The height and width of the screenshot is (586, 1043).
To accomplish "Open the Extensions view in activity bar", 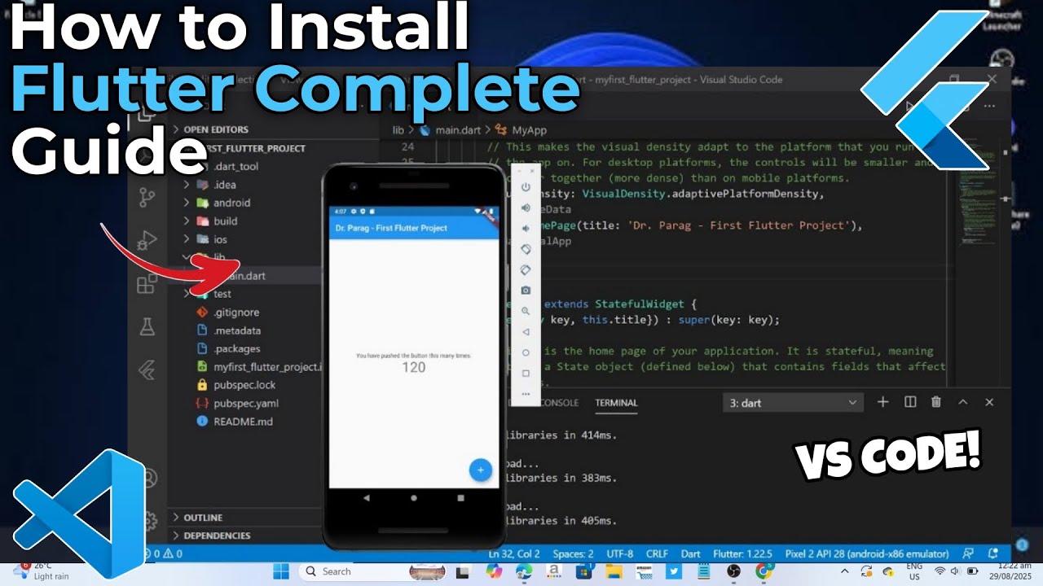I will click(x=147, y=284).
